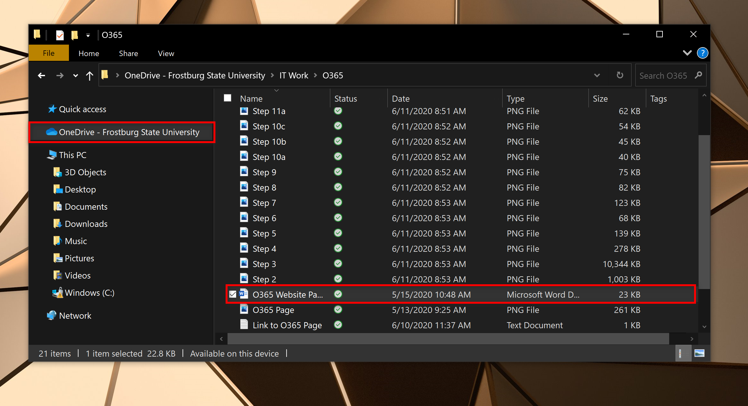Screen dimensions: 748x406
Task: Select the Step 4 file name
Action: coord(264,249)
